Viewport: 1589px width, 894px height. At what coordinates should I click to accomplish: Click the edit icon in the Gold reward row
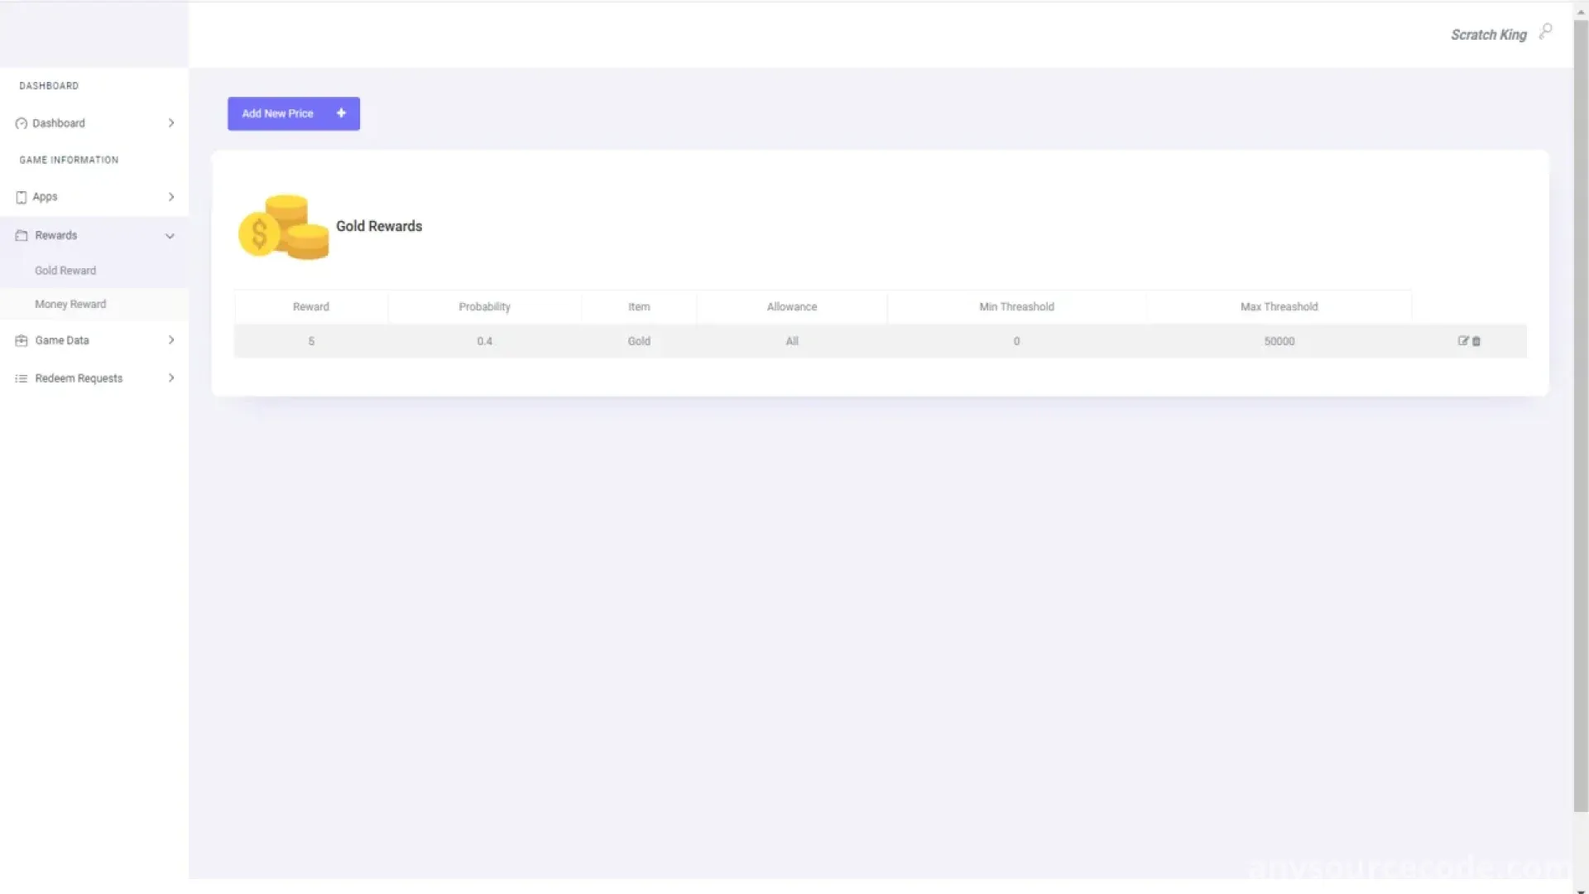coord(1462,341)
